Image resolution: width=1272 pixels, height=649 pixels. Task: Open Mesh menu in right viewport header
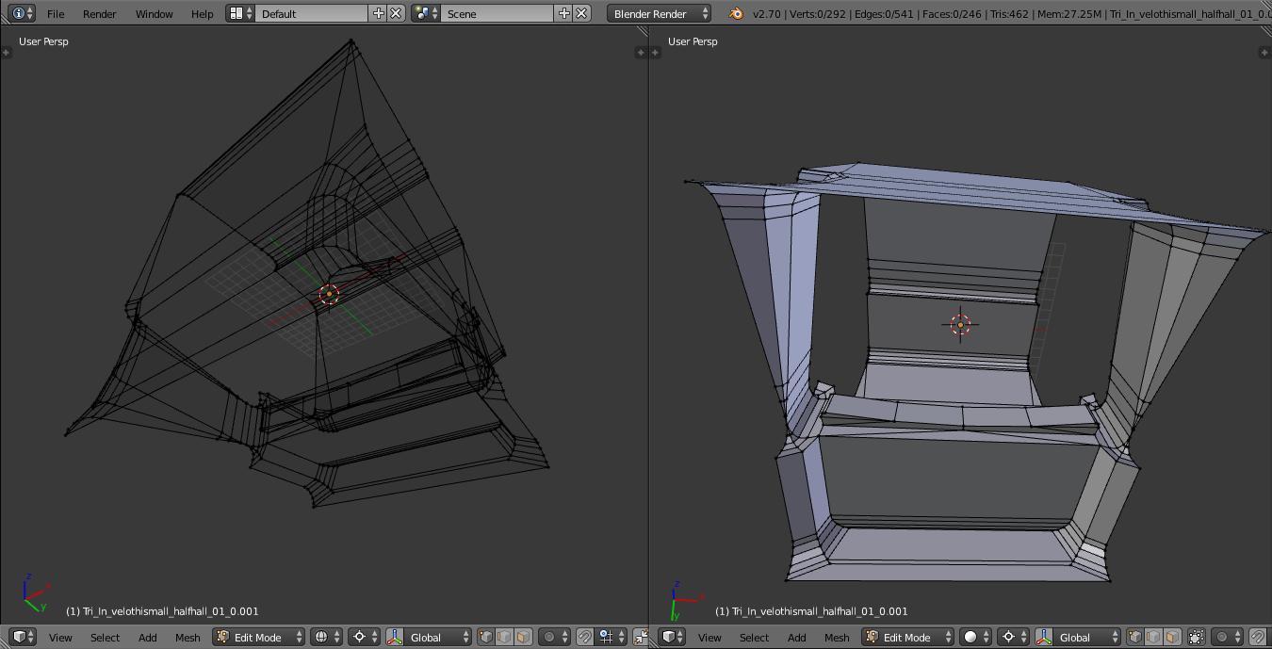point(837,638)
